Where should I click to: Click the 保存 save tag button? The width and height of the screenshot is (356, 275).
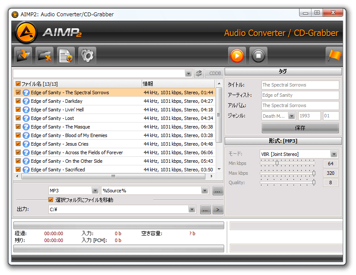[x=300, y=128]
